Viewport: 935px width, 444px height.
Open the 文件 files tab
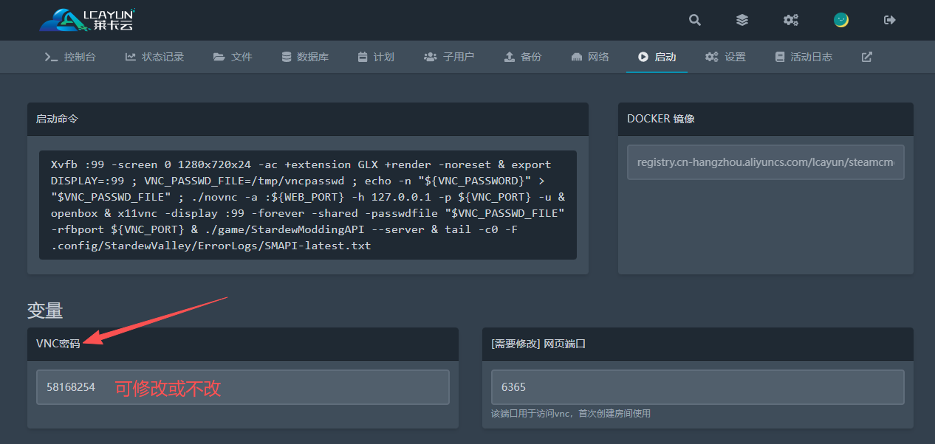coord(233,57)
